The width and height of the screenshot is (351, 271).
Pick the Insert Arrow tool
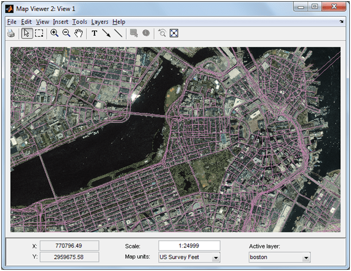(106, 34)
